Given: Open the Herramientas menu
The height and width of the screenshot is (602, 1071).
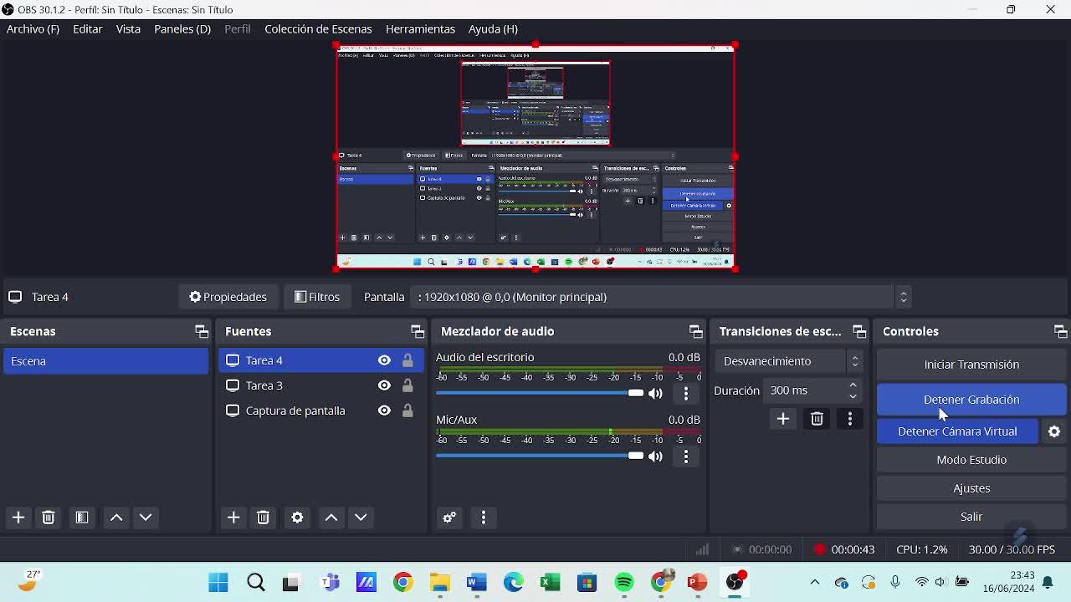Looking at the screenshot, I should click(420, 28).
